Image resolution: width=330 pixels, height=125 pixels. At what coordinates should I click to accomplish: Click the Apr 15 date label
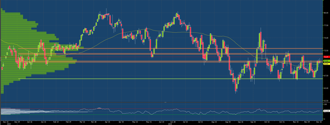107,122
